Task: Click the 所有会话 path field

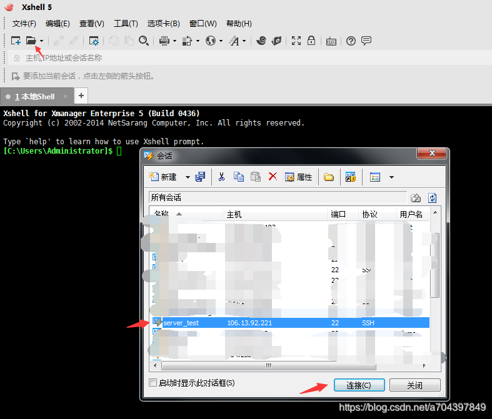Action: pyautogui.click(x=278, y=197)
